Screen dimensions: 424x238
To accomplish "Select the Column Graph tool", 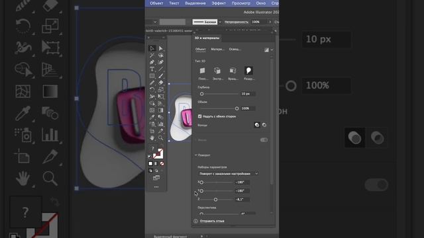I will [160, 124].
